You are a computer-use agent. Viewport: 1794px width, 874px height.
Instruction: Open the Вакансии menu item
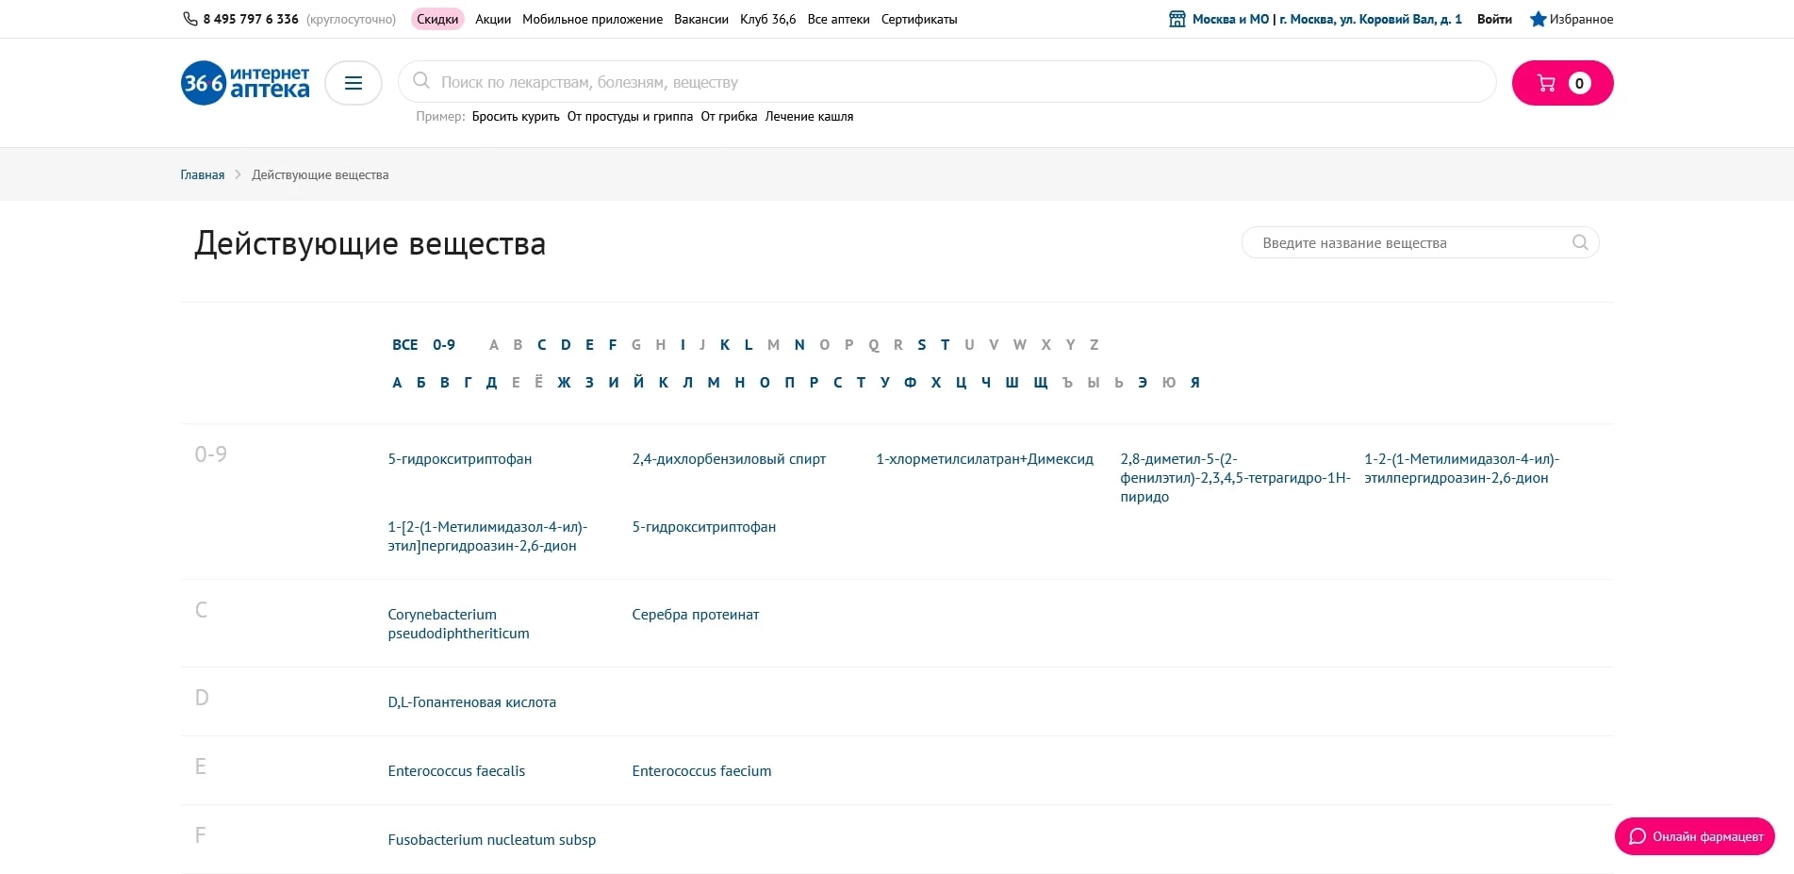click(x=700, y=19)
